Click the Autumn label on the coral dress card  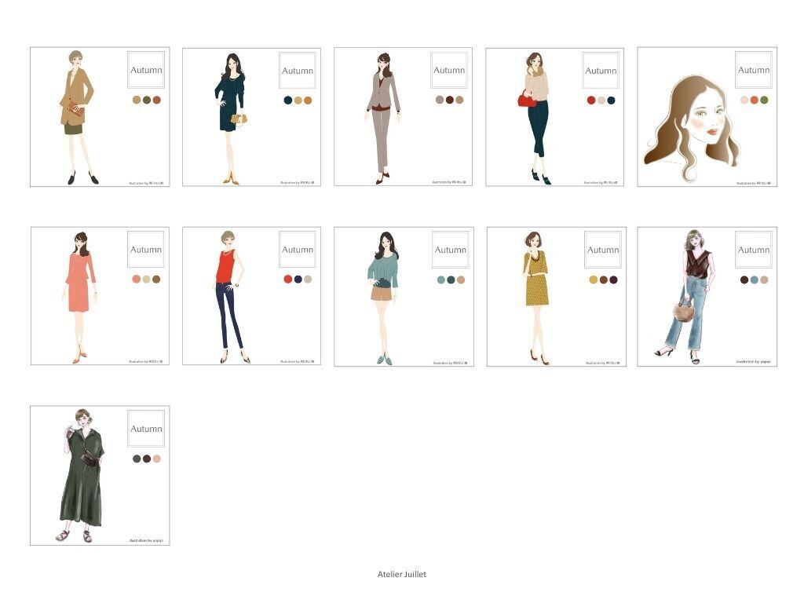point(145,249)
